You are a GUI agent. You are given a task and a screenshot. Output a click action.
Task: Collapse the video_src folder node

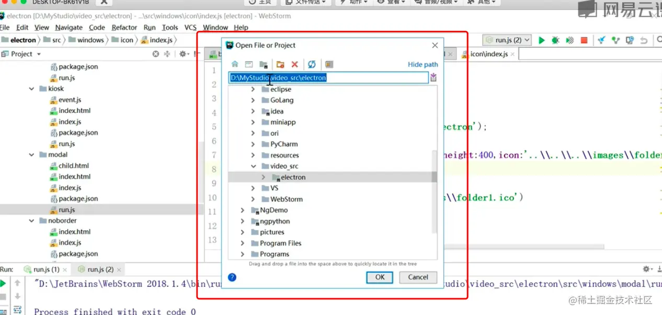[x=253, y=166]
